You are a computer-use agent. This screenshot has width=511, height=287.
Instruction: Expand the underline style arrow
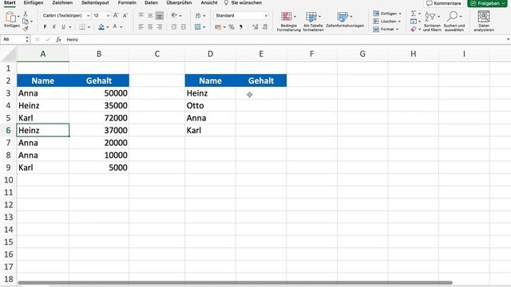(70, 27)
